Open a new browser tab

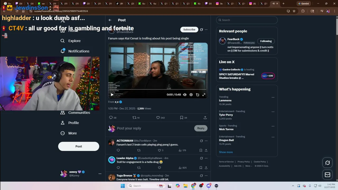tap(283, 4)
